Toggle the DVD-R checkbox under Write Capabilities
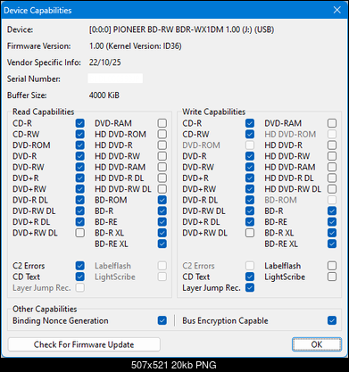The width and height of the screenshot is (349, 372). point(250,156)
